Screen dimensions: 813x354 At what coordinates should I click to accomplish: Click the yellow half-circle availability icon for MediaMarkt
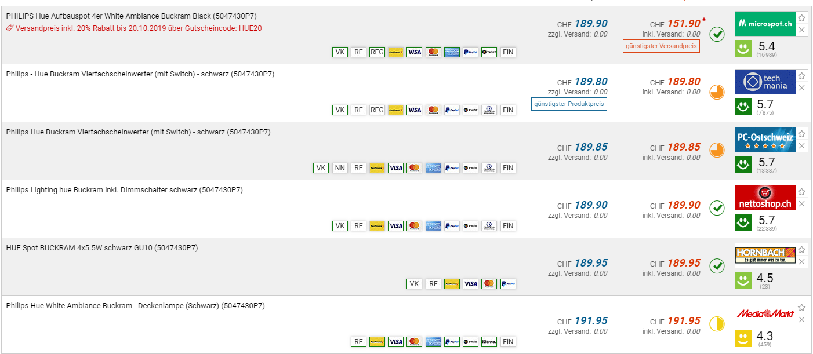717,324
